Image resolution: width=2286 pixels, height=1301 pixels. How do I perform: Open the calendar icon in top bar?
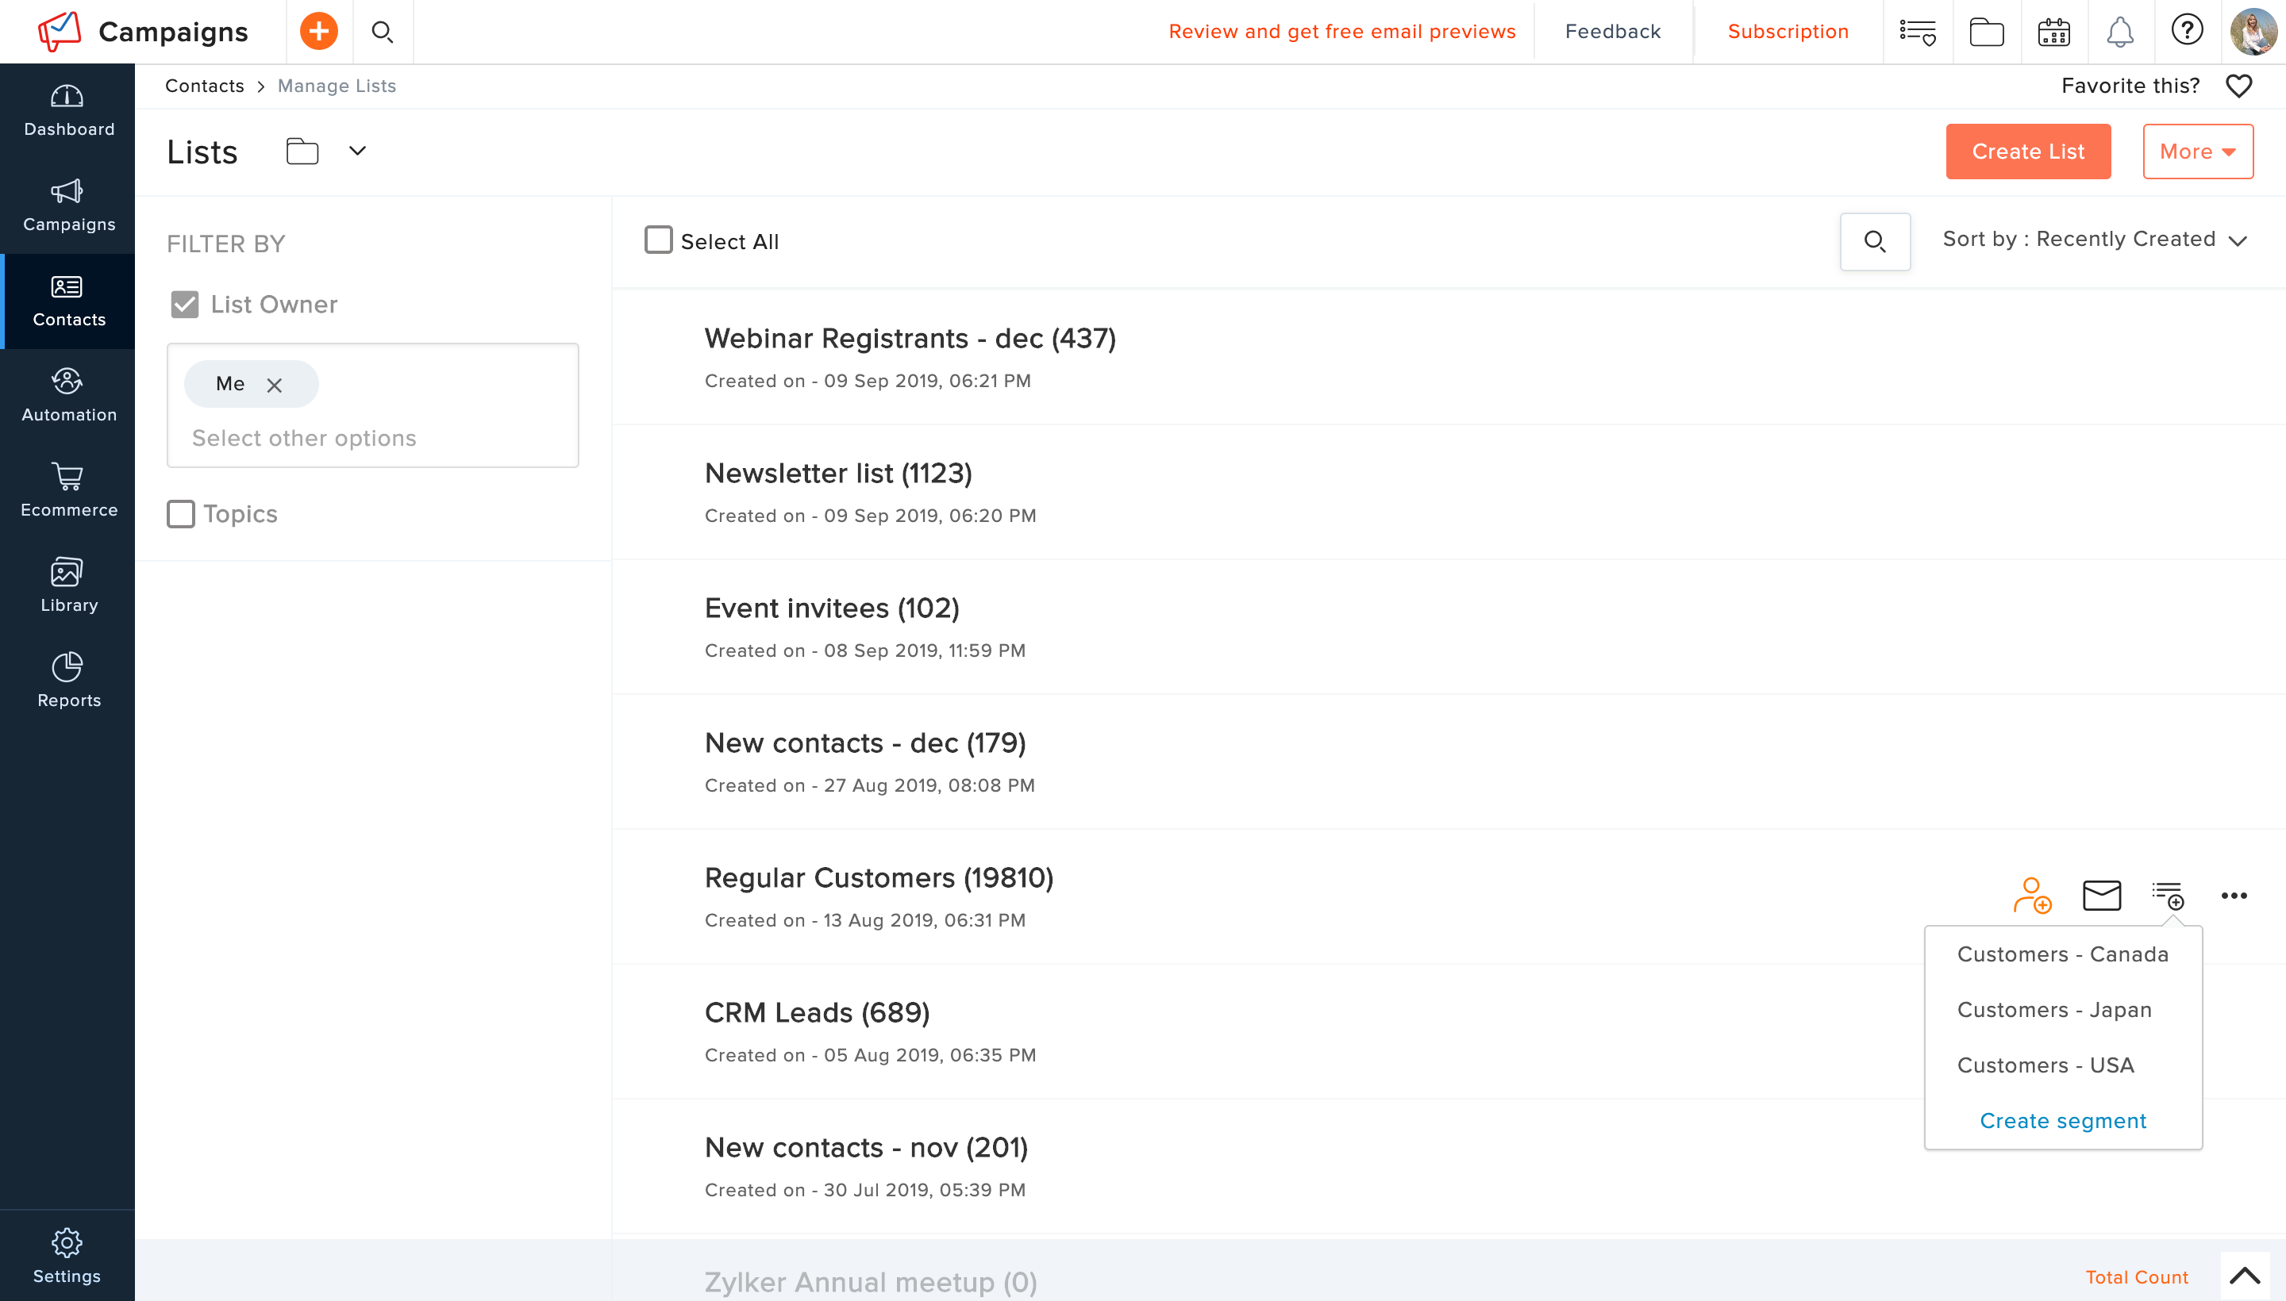(2053, 33)
